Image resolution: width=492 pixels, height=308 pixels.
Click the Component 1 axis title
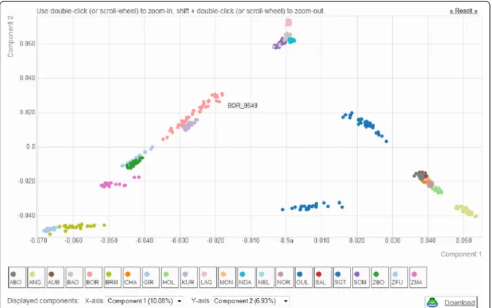pos(461,254)
